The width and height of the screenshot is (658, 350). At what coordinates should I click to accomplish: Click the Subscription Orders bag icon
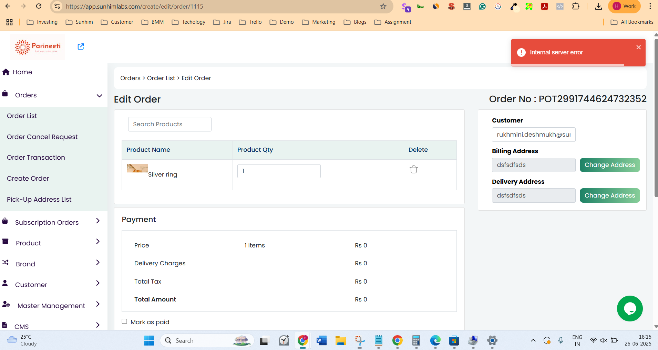pos(5,221)
